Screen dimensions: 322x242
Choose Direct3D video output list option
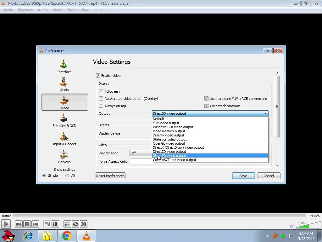click(210, 152)
